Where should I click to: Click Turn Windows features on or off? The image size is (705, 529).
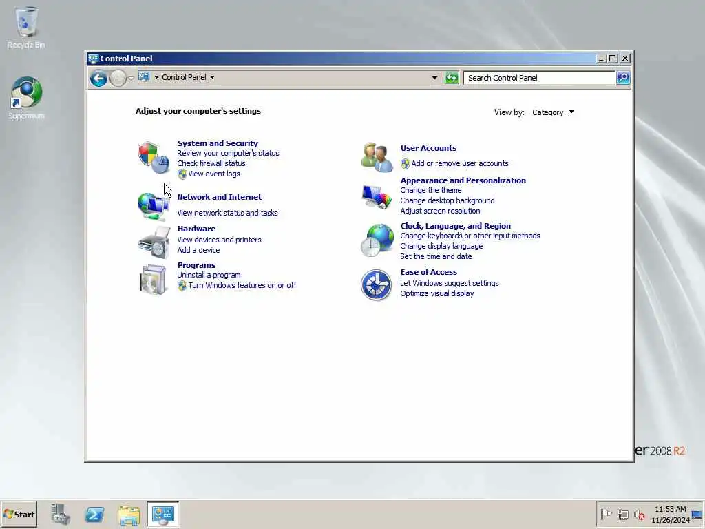point(242,285)
